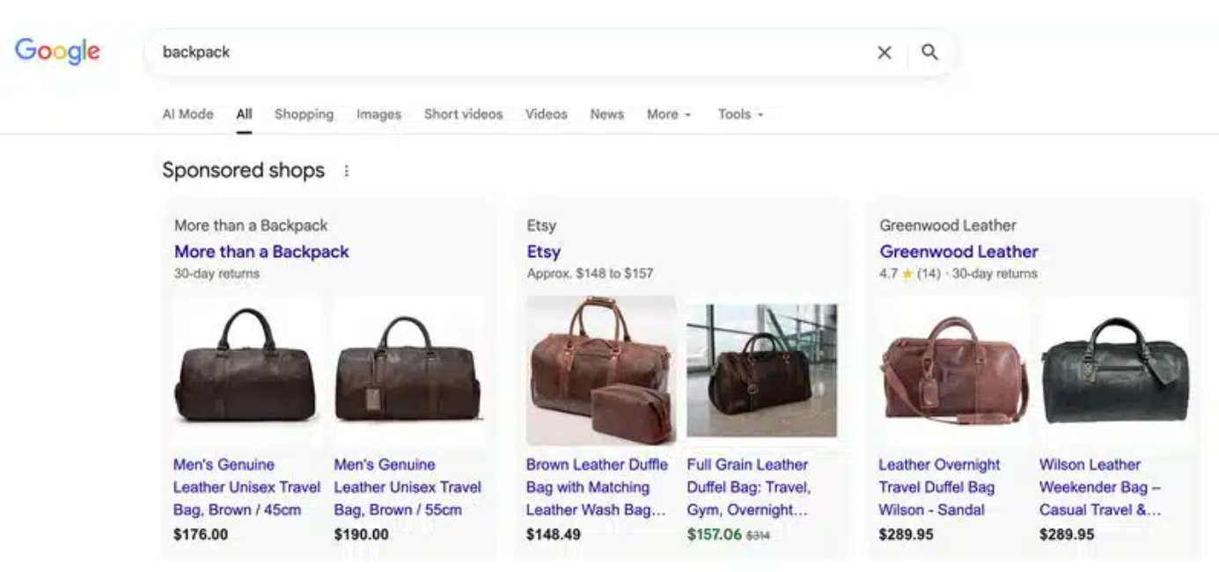This screenshot has height=572, width=1219.
Task: Click in the backpack search field
Action: click(x=510, y=53)
